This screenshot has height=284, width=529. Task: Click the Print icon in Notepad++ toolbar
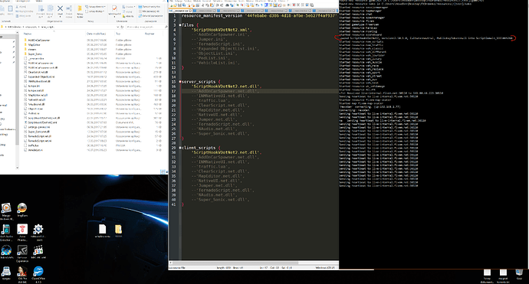[197, 5]
